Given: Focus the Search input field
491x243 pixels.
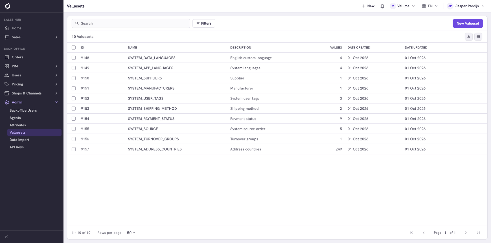Looking at the screenshot, I should (131, 23).
